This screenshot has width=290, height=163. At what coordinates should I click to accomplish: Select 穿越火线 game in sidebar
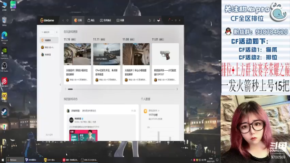pos(49,47)
